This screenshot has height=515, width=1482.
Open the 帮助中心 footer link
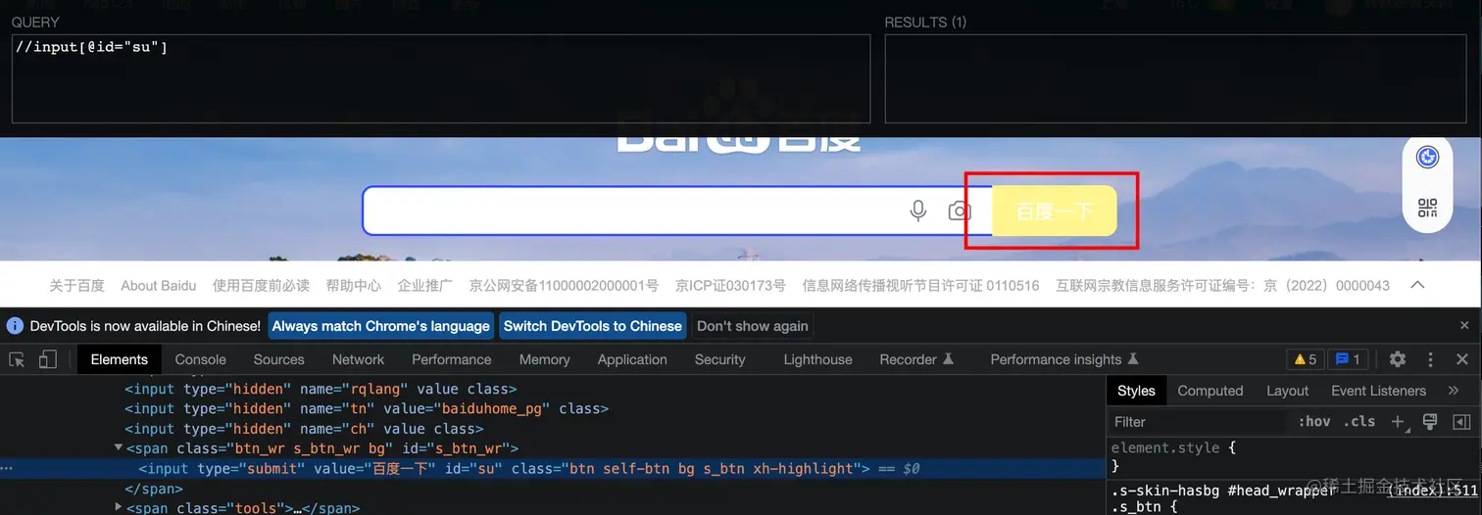354,285
